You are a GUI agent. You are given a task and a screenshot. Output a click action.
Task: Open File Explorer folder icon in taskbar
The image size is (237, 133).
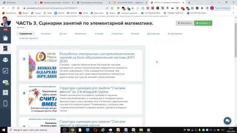pyautogui.click(x=141, y=130)
